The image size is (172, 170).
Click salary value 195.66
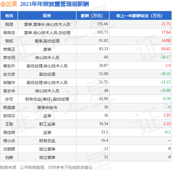(x=103, y=24)
